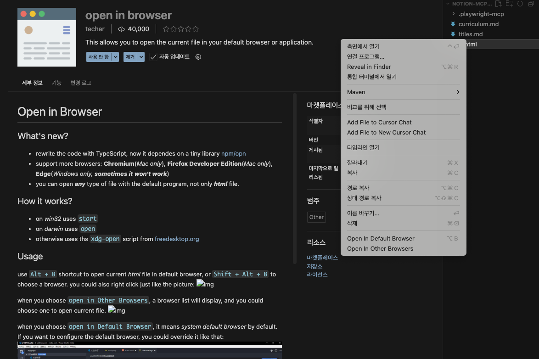Click the five-star rating of the extension

pyautogui.click(x=181, y=29)
